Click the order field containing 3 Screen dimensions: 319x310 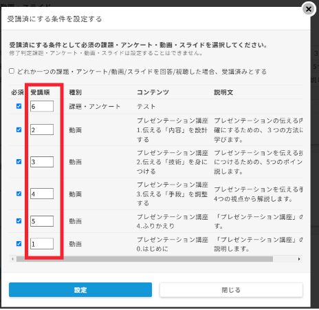tap(42, 162)
